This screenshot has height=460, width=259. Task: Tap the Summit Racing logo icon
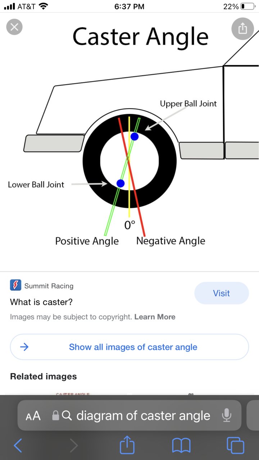(15, 285)
